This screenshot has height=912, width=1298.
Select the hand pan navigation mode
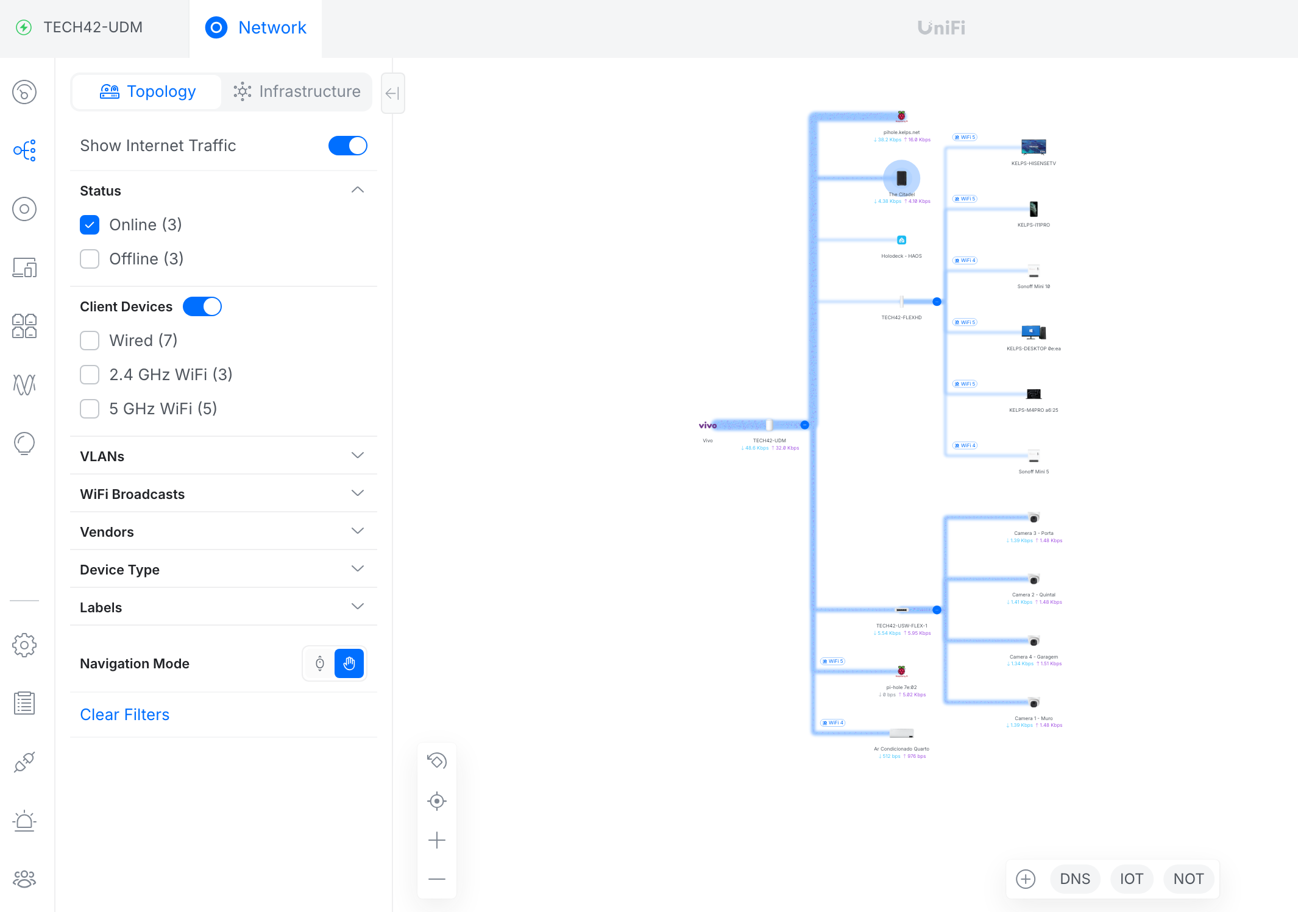(x=349, y=663)
